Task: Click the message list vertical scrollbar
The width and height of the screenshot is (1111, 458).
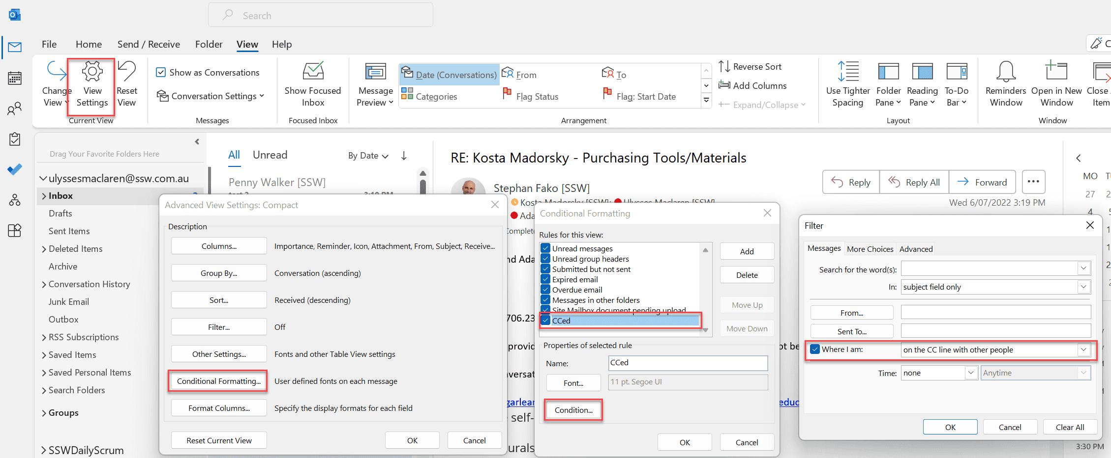Action: point(422,187)
